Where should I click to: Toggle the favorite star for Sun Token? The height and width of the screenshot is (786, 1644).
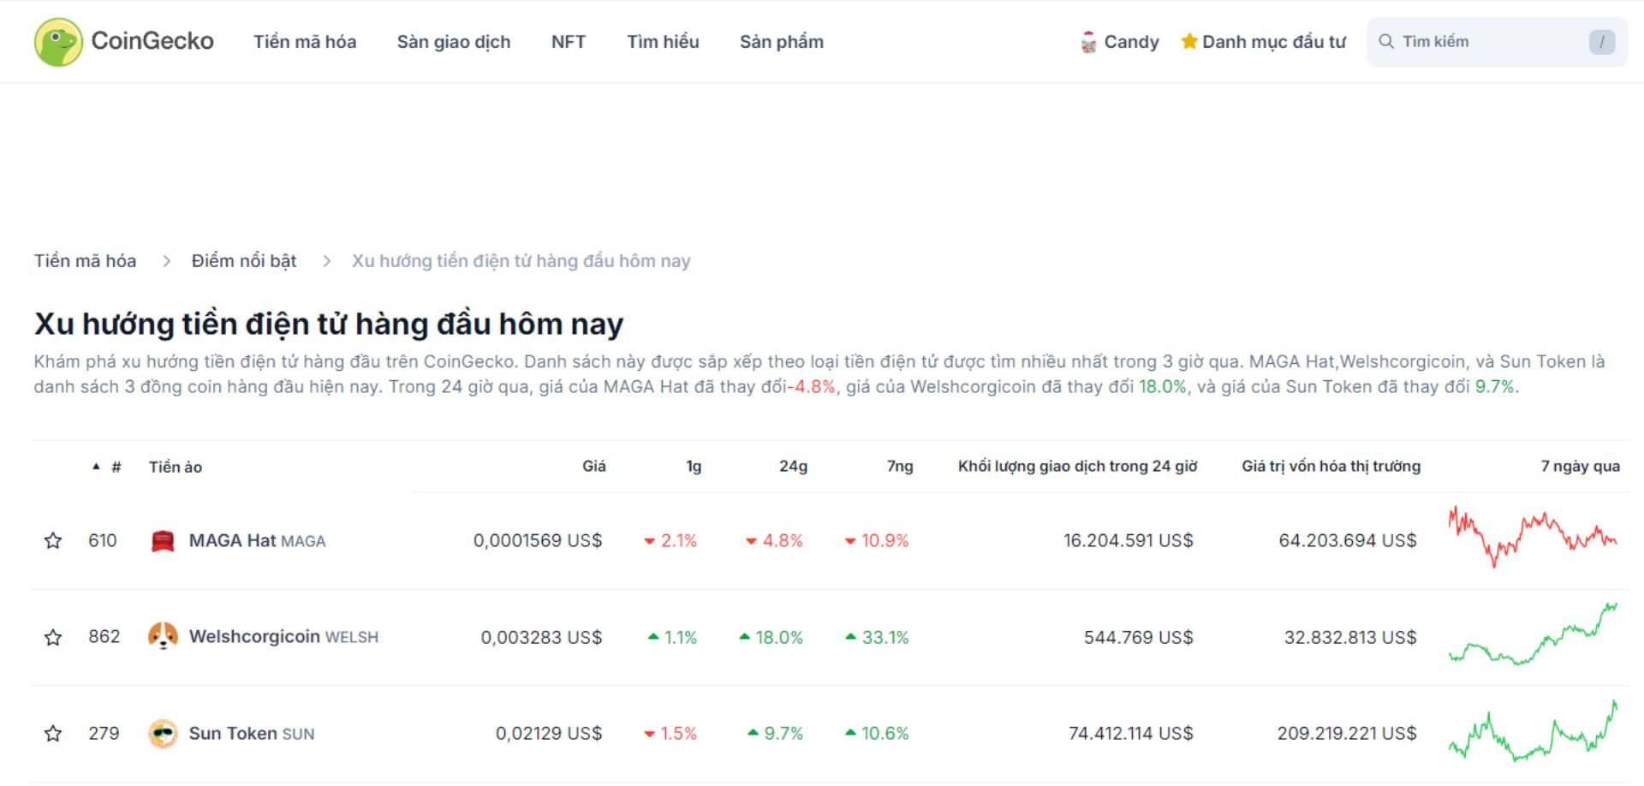[53, 733]
